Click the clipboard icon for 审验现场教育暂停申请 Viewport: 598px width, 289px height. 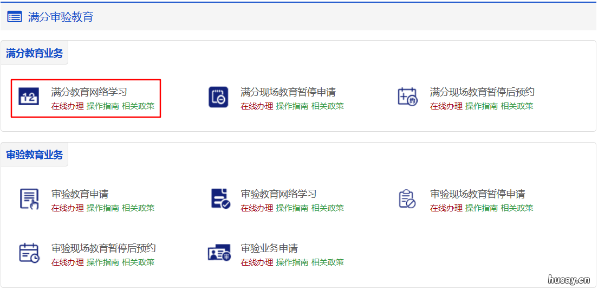pyautogui.click(x=407, y=199)
